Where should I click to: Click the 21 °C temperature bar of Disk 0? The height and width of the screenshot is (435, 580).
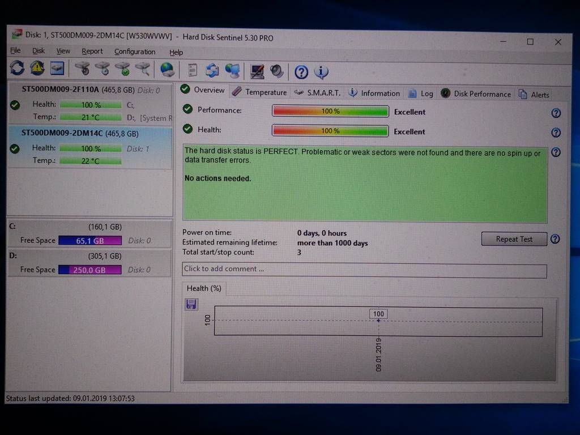tap(91, 117)
